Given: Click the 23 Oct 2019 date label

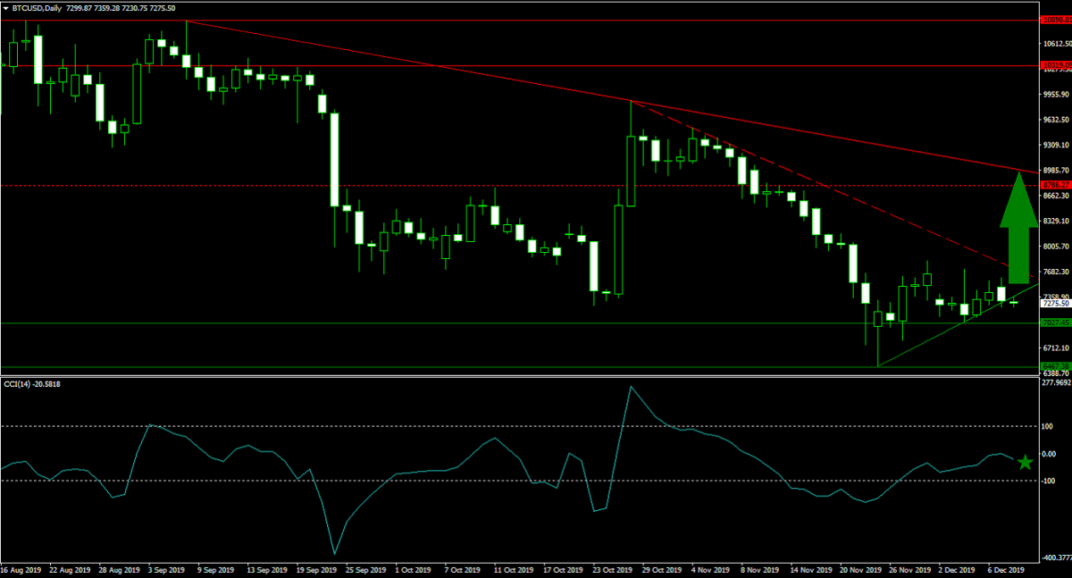Looking at the screenshot, I should tap(614, 568).
